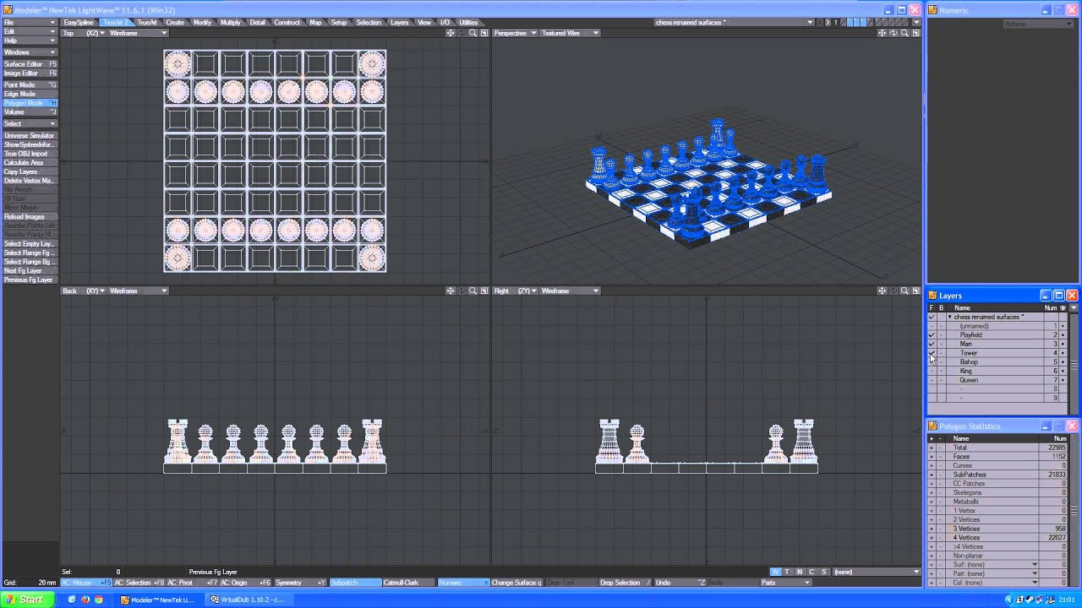The width and height of the screenshot is (1082, 608).
Task: Click the pan icon in Right viewport header
Action: [x=882, y=290]
